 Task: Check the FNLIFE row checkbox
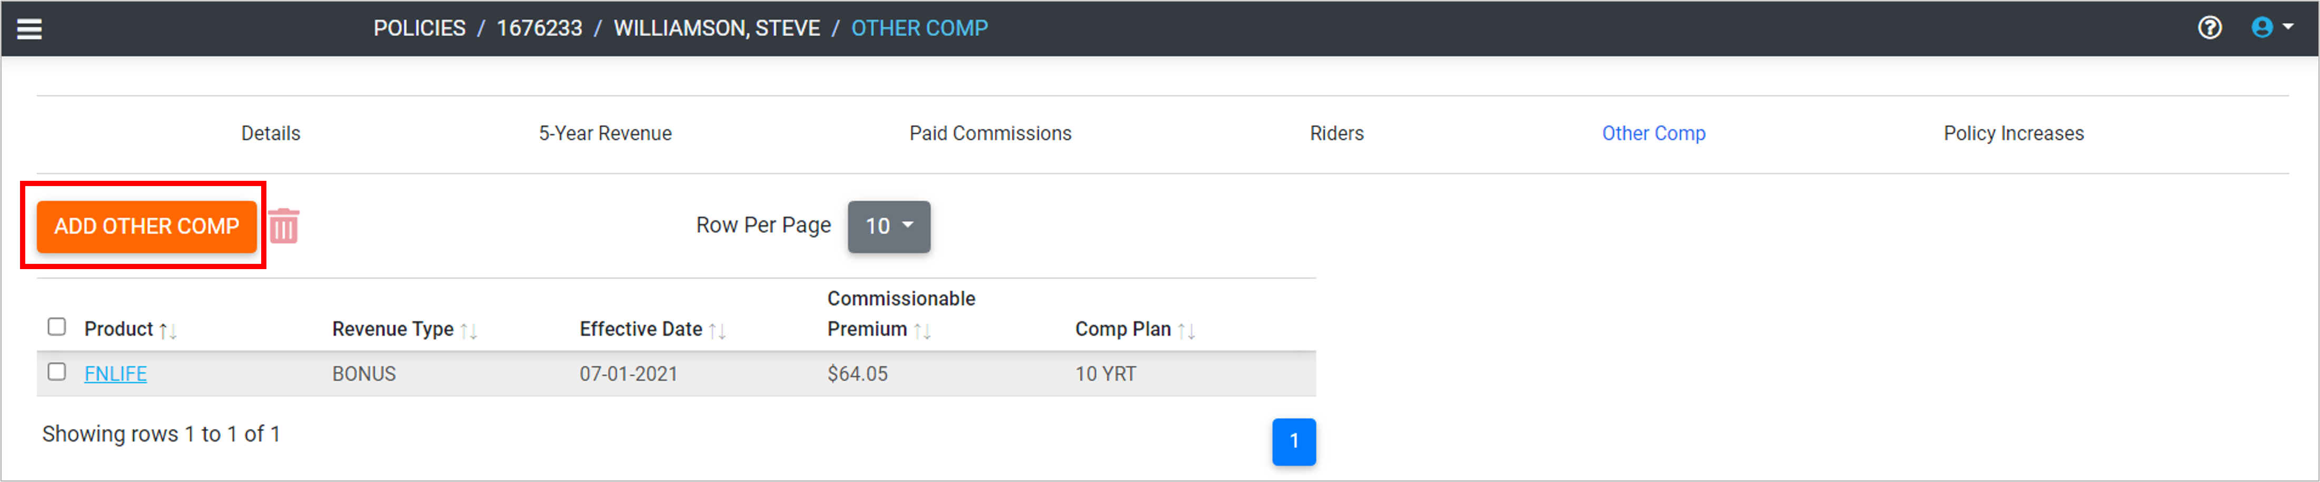pyautogui.click(x=57, y=372)
